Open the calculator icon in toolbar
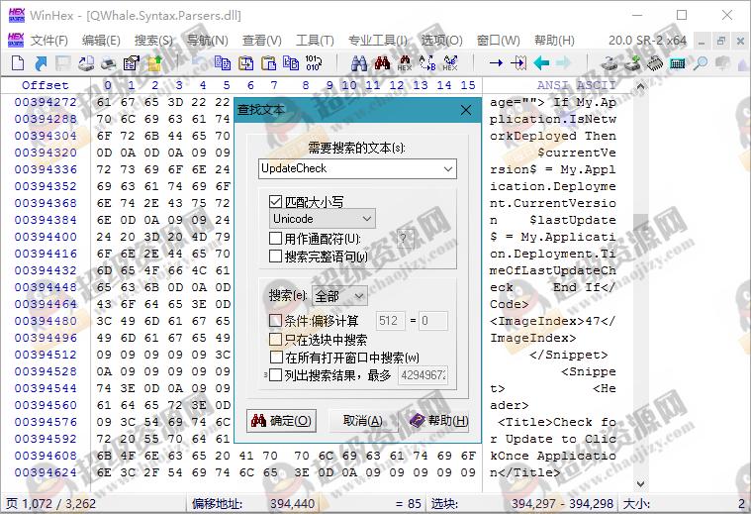This screenshot has height=514, width=751. click(677, 62)
